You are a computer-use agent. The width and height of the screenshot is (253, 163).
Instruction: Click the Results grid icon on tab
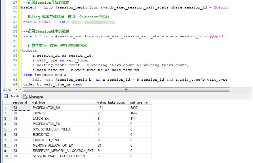click(x=6, y=96)
